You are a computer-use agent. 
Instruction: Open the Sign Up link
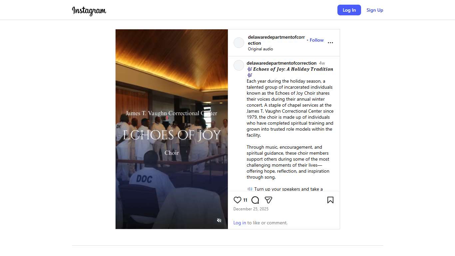375,10
